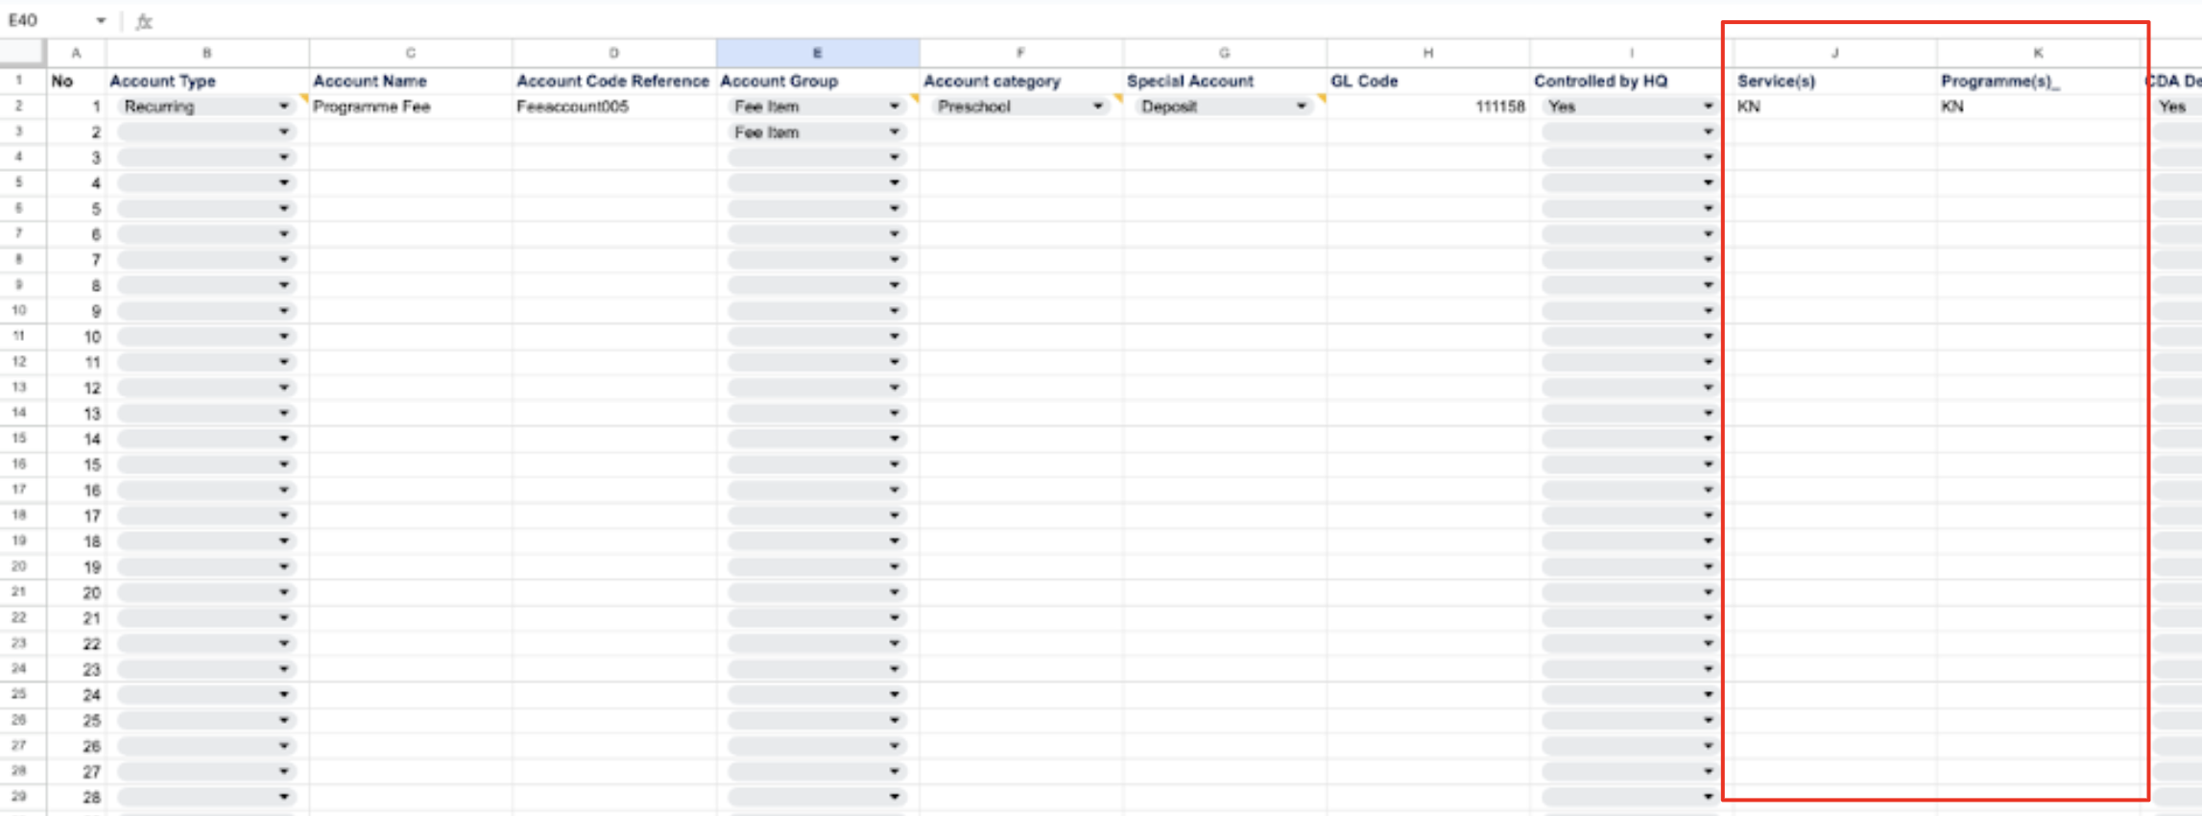
Task: Click the Programme Fee cell
Action: tap(410, 107)
